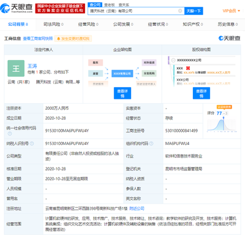Click the 高管 box in the structure diagram
This screenshot has width=245, height=235.
(96, 74)
